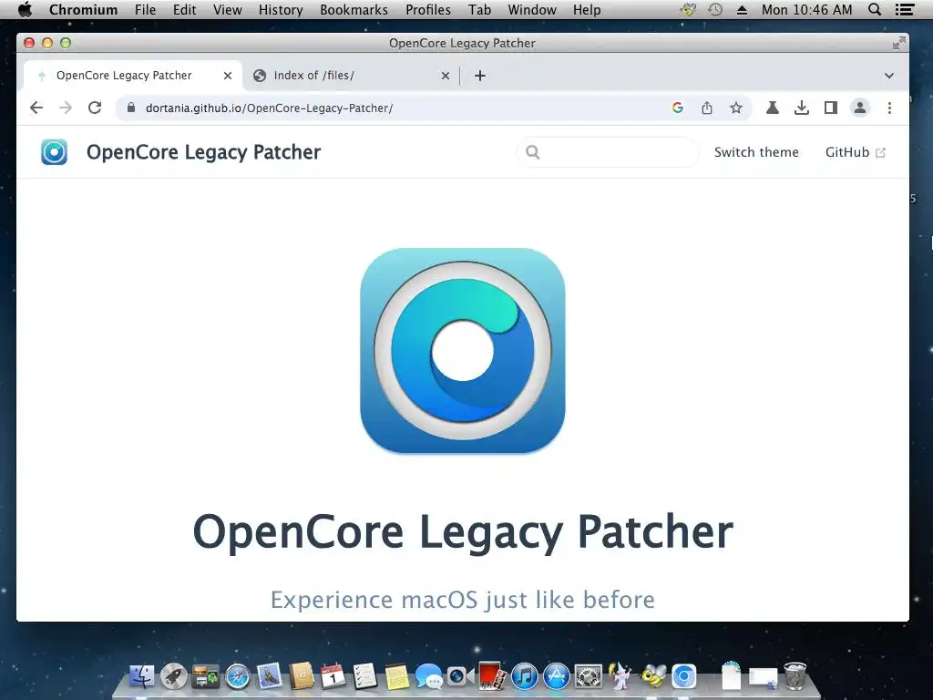
Task: Open Notes from the dock
Action: pos(396,677)
